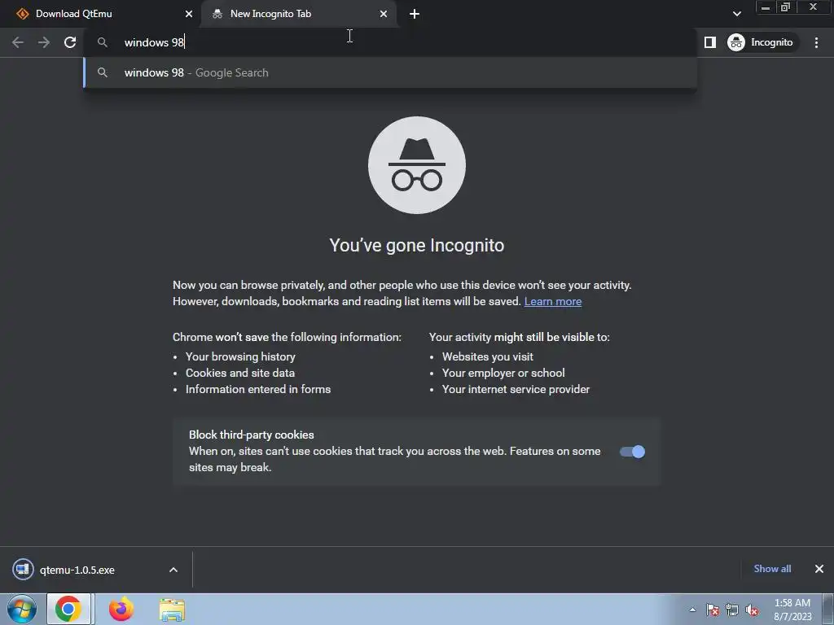Click the back navigation arrow

coord(18,42)
